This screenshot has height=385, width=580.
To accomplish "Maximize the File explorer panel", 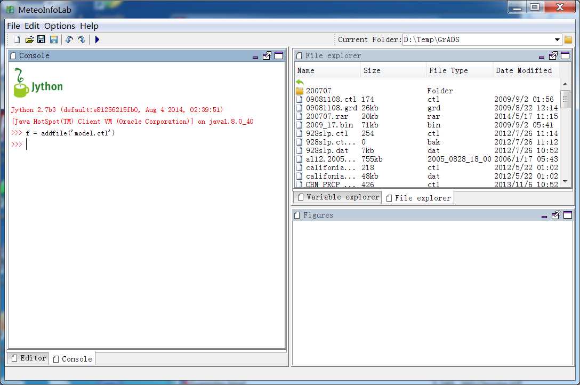I will click(565, 56).
